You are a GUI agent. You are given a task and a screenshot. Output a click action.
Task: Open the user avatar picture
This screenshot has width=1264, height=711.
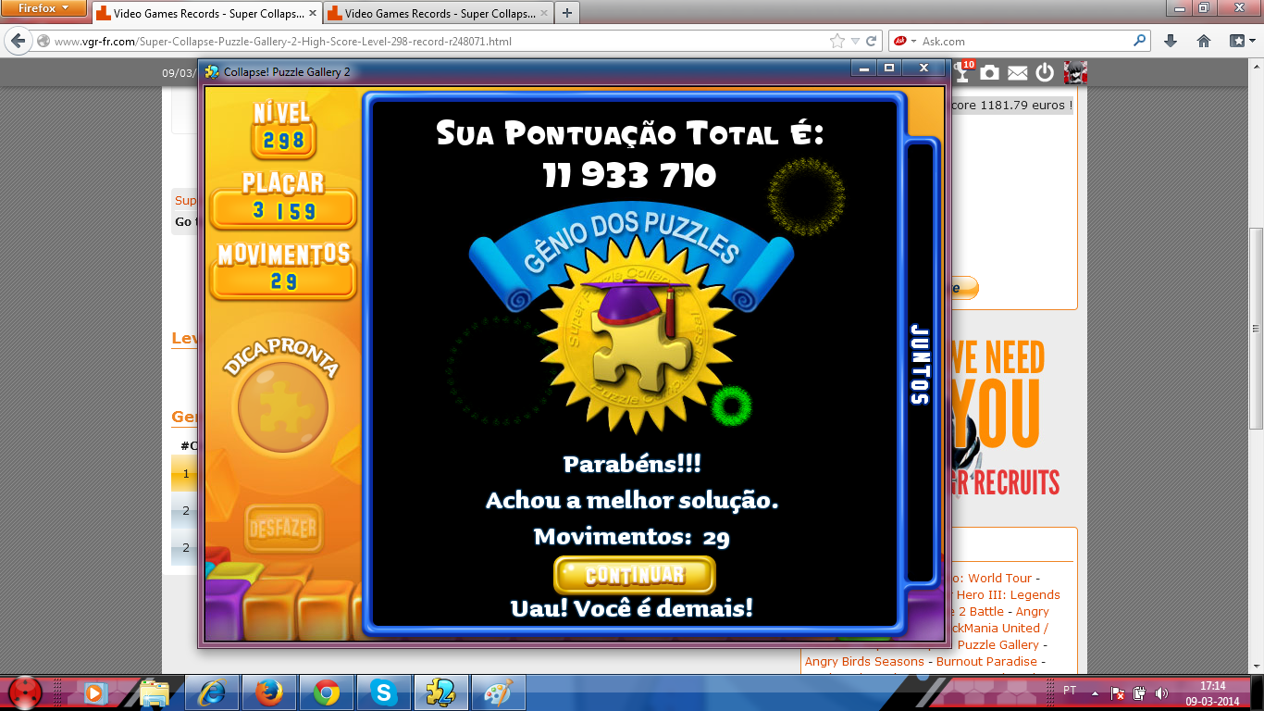click(1074, 72)
